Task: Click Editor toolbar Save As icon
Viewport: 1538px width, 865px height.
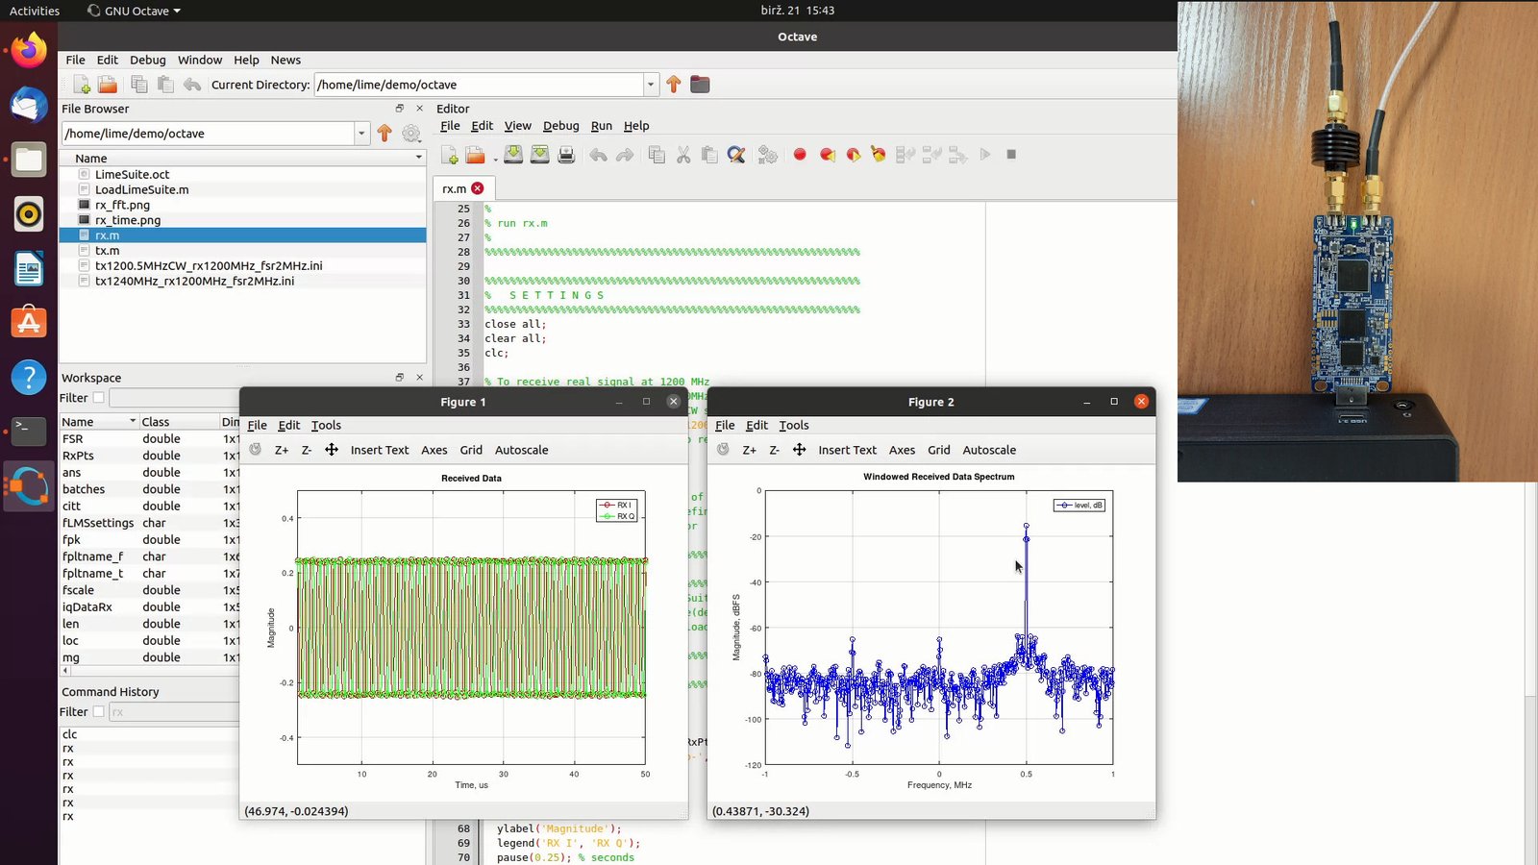Action: point(540,155)
